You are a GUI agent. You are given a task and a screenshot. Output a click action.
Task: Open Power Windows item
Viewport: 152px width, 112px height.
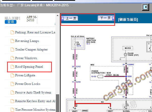pos(26,58)
